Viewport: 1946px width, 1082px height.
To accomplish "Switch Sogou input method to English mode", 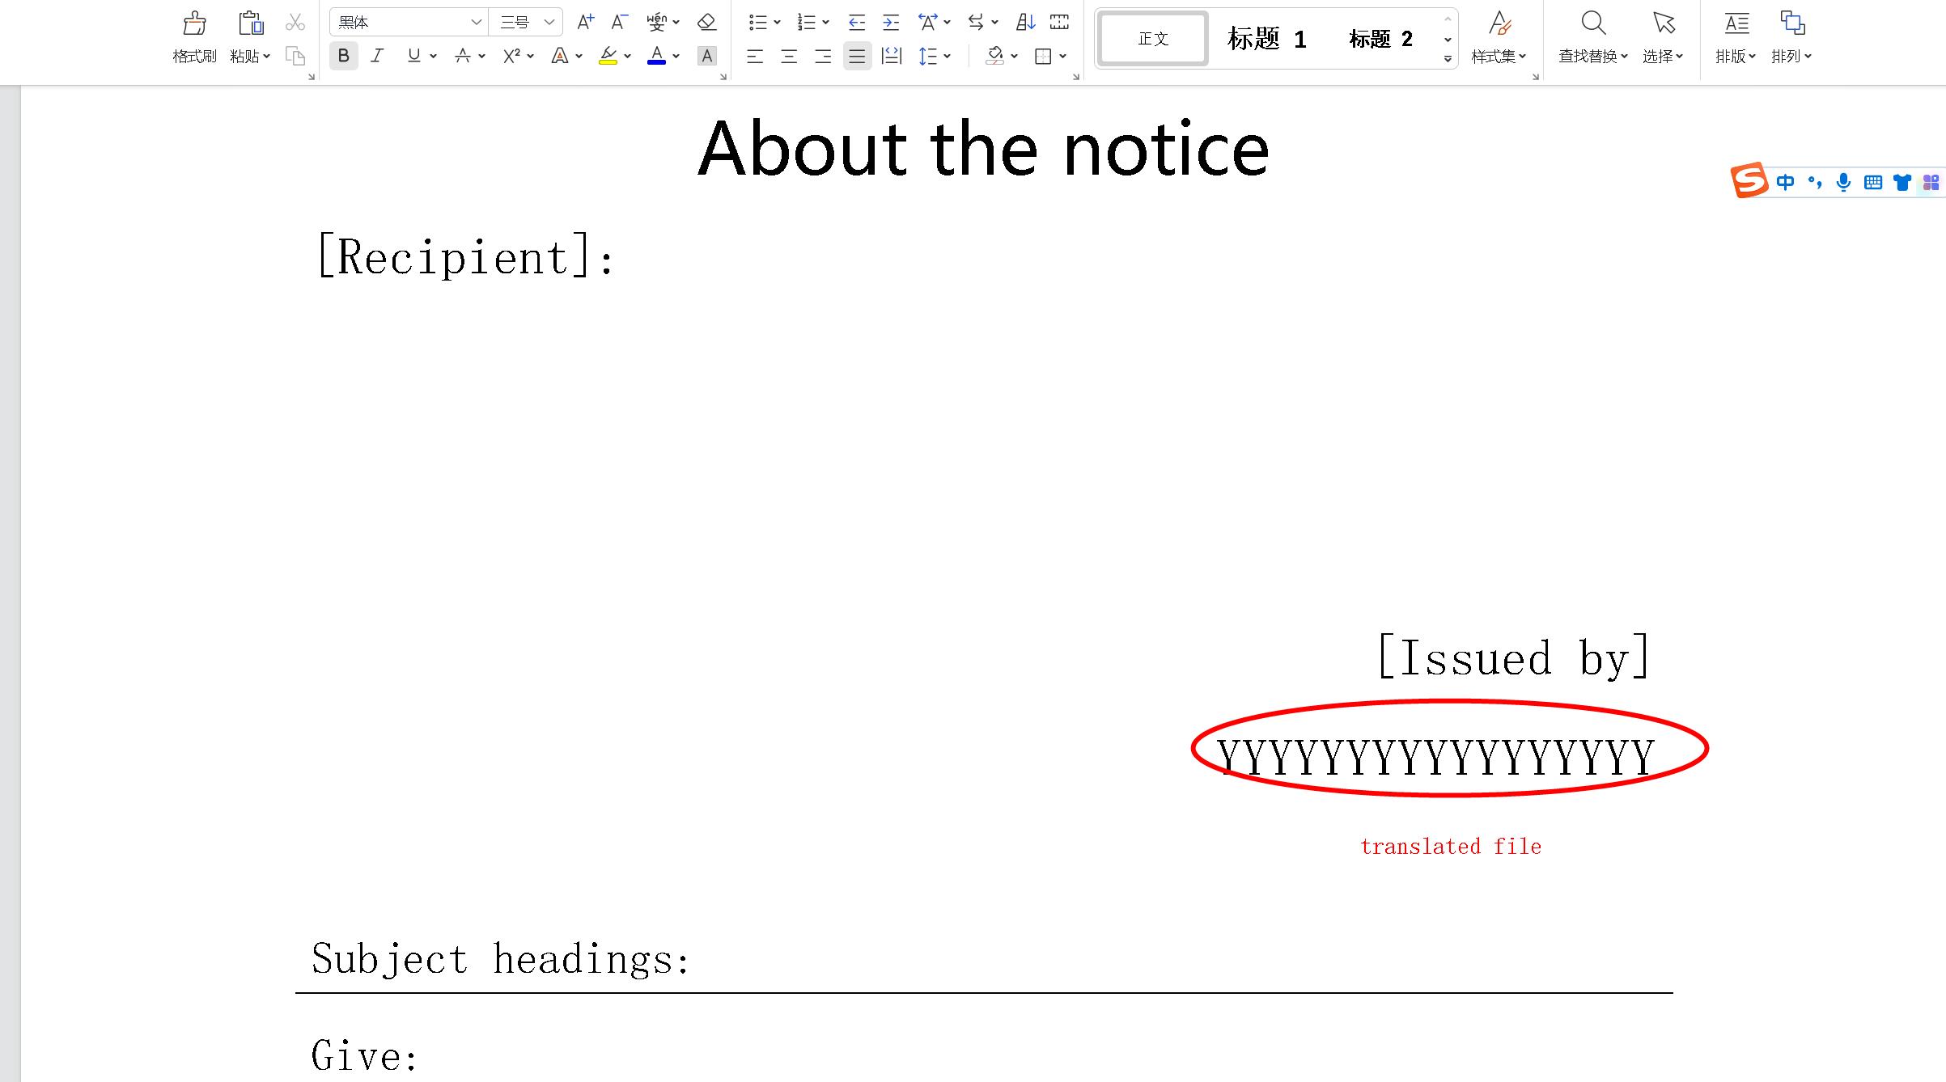I will click(1787, 182).
